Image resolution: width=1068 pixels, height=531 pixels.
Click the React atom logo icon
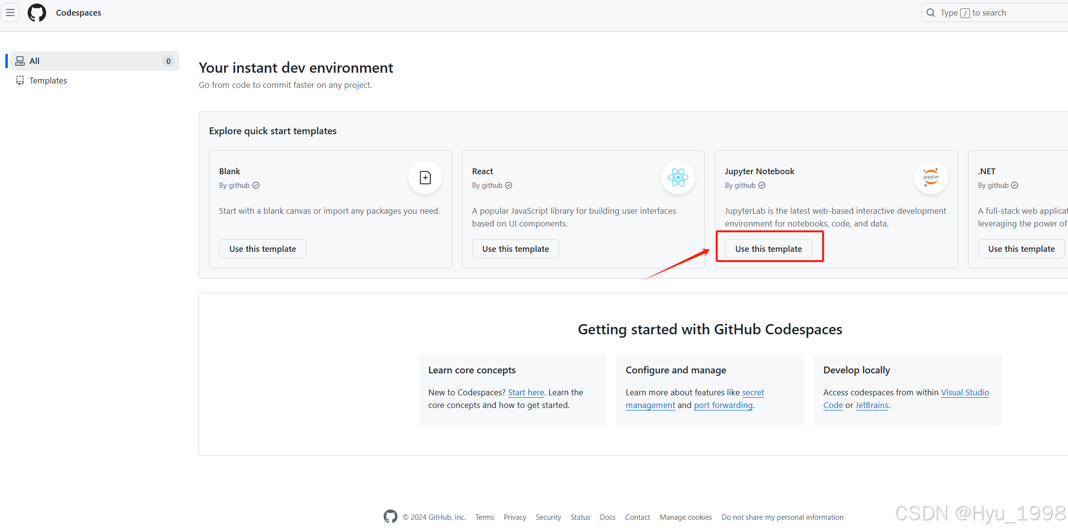(678, 178)
